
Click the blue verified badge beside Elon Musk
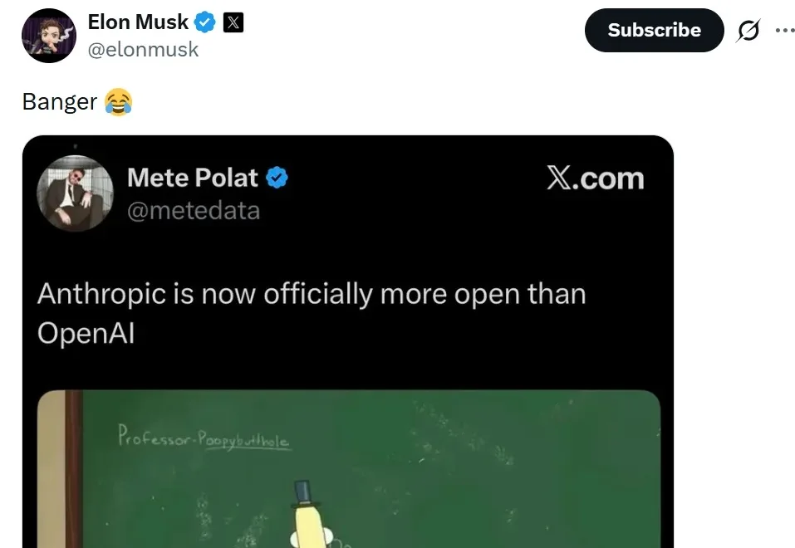click(205, 22)
